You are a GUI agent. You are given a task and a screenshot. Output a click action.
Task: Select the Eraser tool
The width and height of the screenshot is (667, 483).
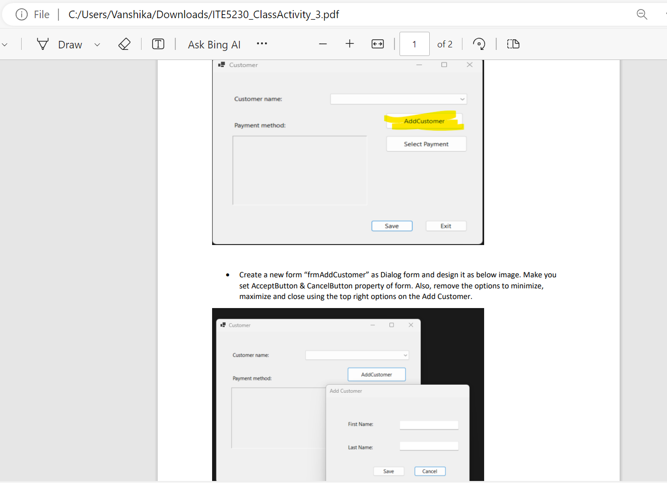click(x=124, y=44)
